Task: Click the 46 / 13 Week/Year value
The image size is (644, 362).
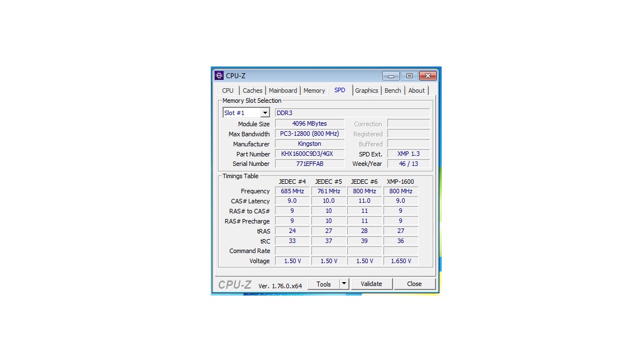Action: (x=409, y=164)
